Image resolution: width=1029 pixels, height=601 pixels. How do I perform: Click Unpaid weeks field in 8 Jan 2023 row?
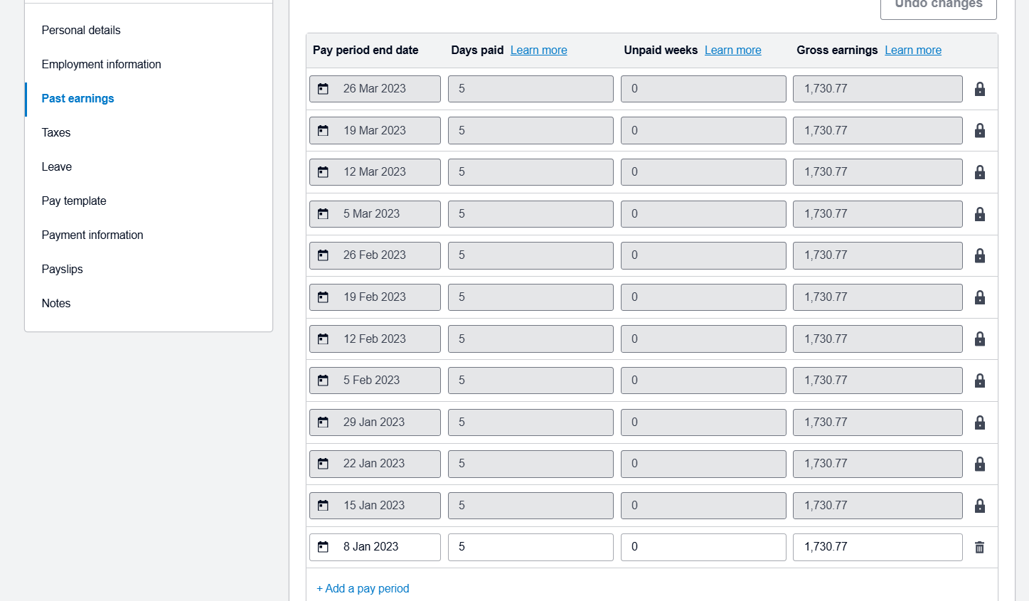(703, 547)
